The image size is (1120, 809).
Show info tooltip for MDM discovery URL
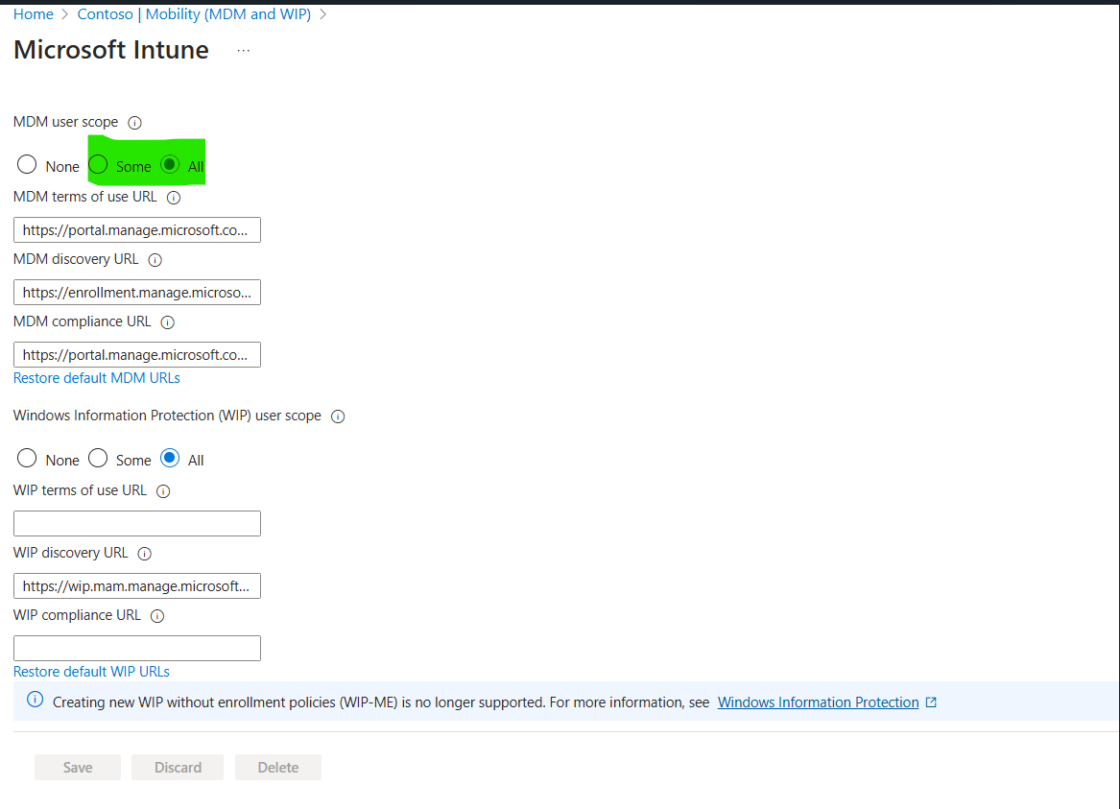click(x=155, y=260)
